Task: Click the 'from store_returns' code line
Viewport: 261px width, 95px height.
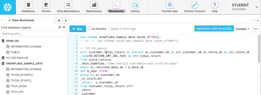Action: (96, 60)
